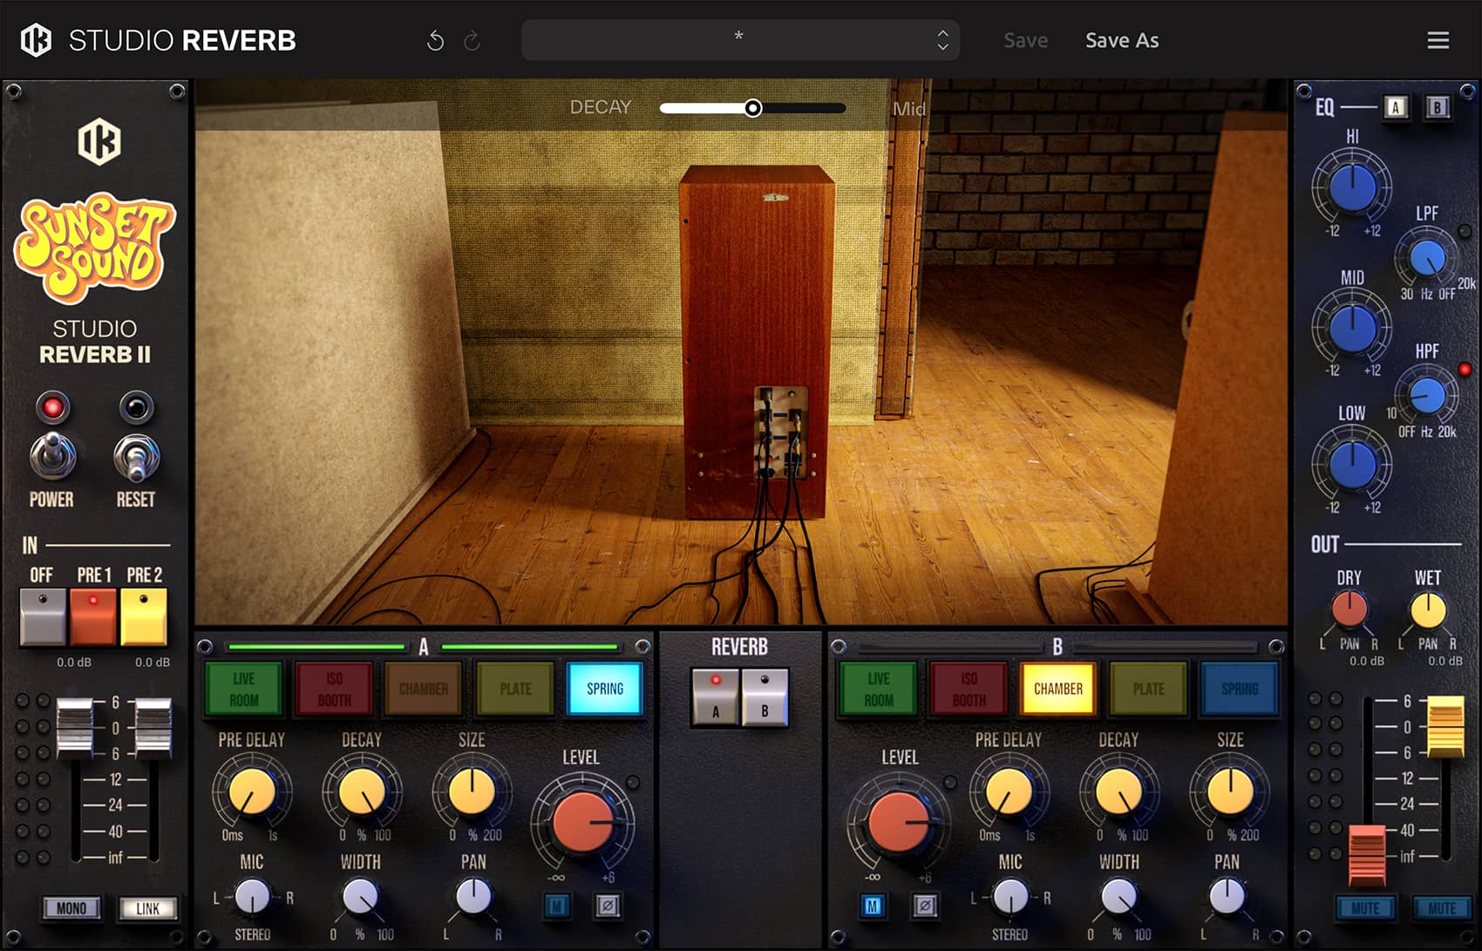Select reverb B routing button
This screenshot has height=951, width=1482.
point(765,697)
